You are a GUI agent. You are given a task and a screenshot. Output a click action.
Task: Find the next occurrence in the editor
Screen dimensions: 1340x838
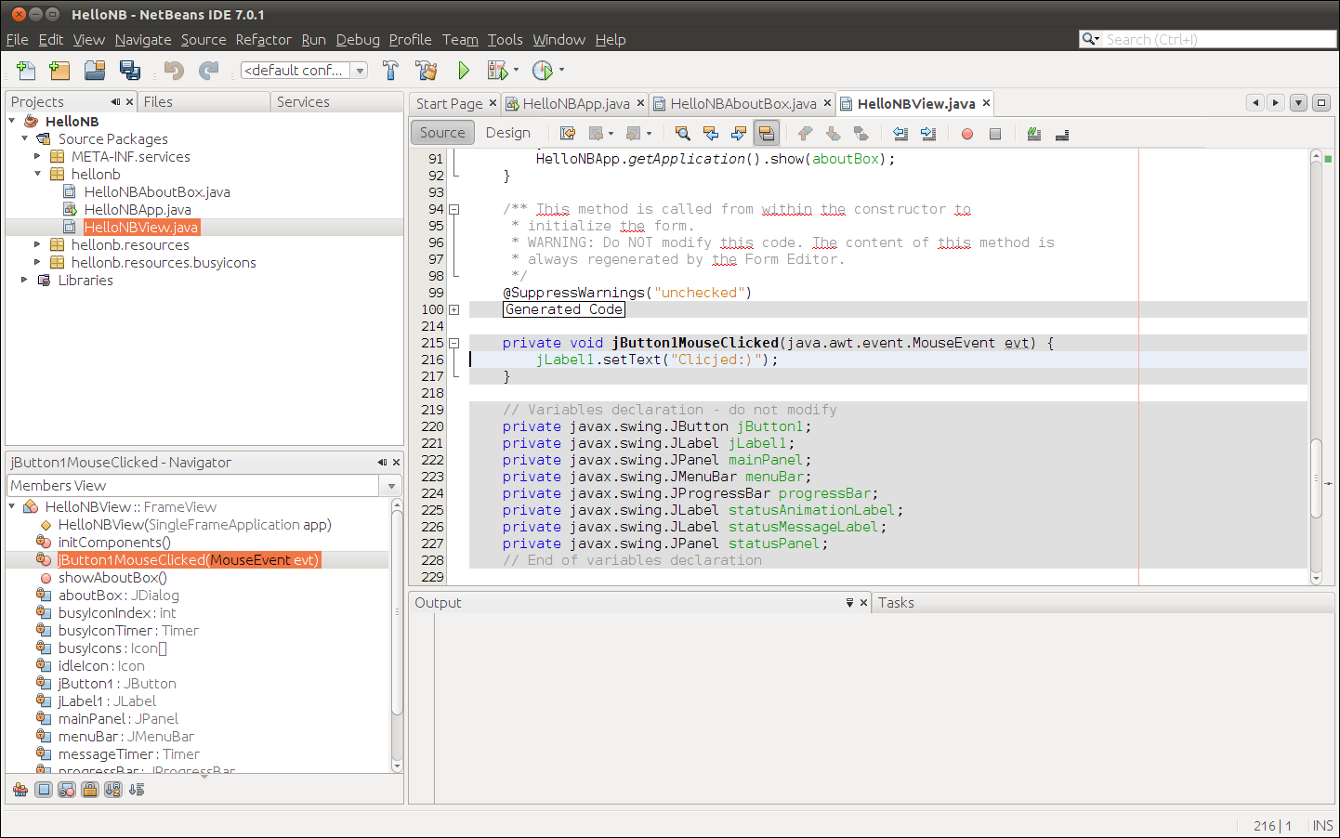tap(738, 133)
